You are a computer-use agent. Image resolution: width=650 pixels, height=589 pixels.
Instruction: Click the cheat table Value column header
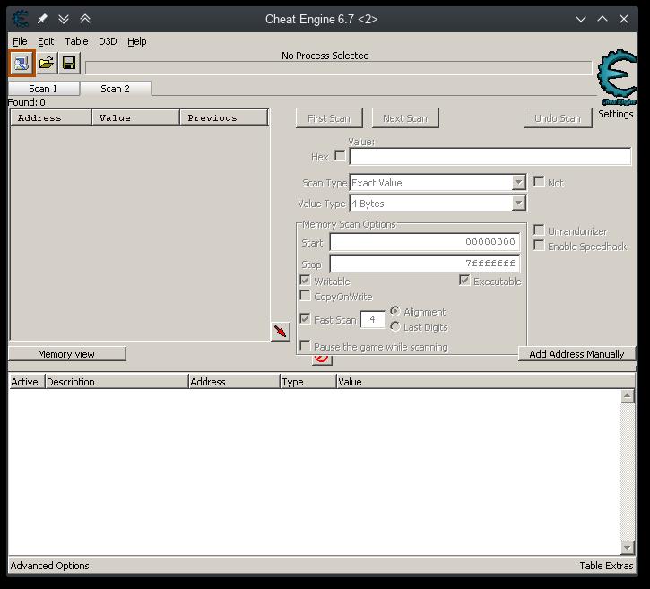tap(485, 382)
